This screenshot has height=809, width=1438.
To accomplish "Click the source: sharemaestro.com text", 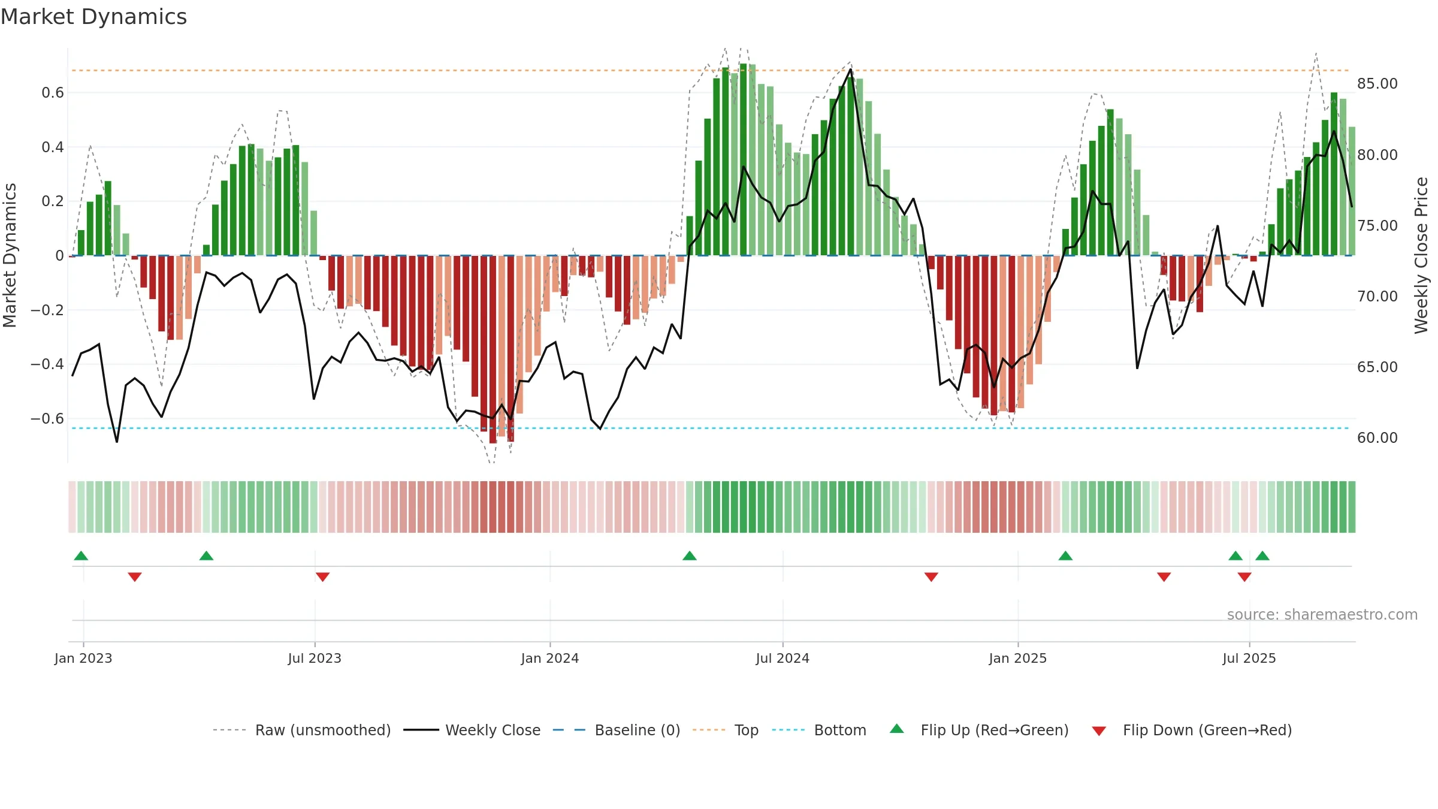I will [1322, 614].
